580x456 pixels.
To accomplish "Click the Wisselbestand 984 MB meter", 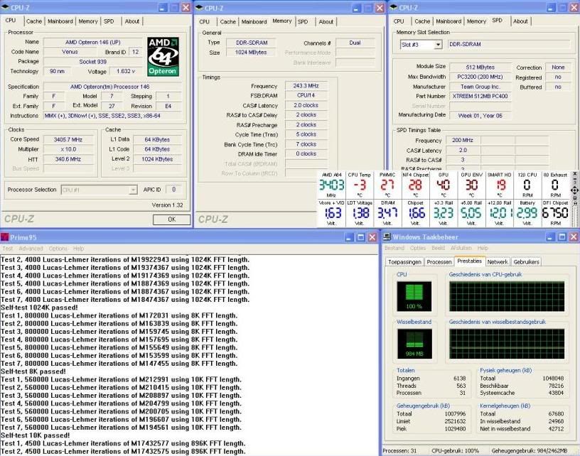I will 414,344.
